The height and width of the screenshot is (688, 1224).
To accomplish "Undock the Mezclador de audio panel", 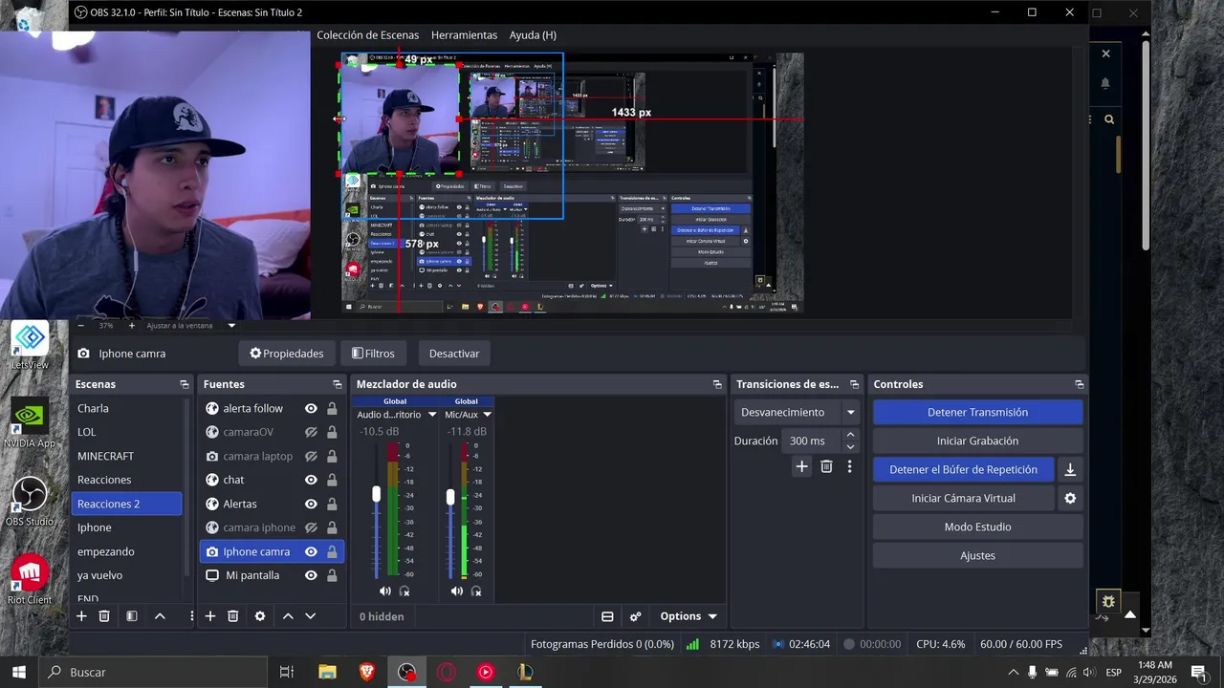I will [x=717, y=384].
